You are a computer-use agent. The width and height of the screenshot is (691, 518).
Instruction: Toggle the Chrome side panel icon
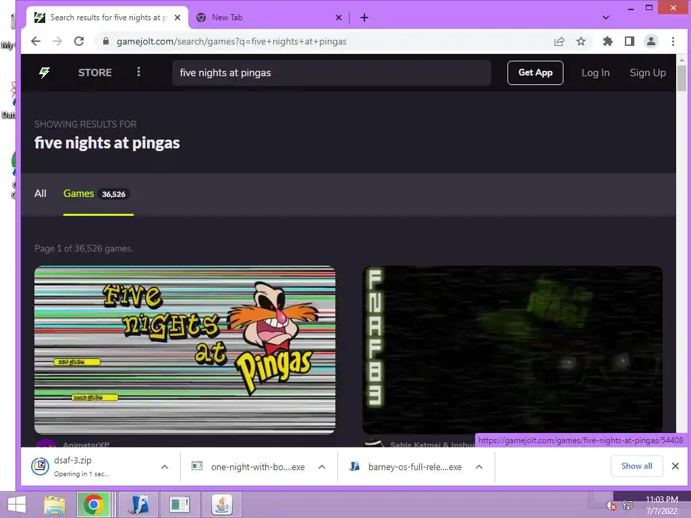[630, 41]
